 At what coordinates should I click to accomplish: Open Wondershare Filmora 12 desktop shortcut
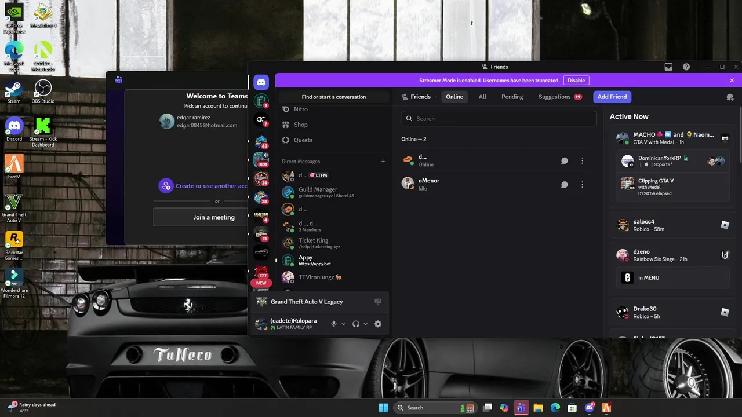[14, 284]
